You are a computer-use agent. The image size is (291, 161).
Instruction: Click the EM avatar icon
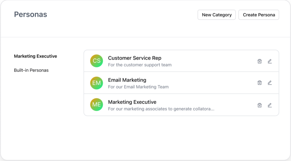97,83
